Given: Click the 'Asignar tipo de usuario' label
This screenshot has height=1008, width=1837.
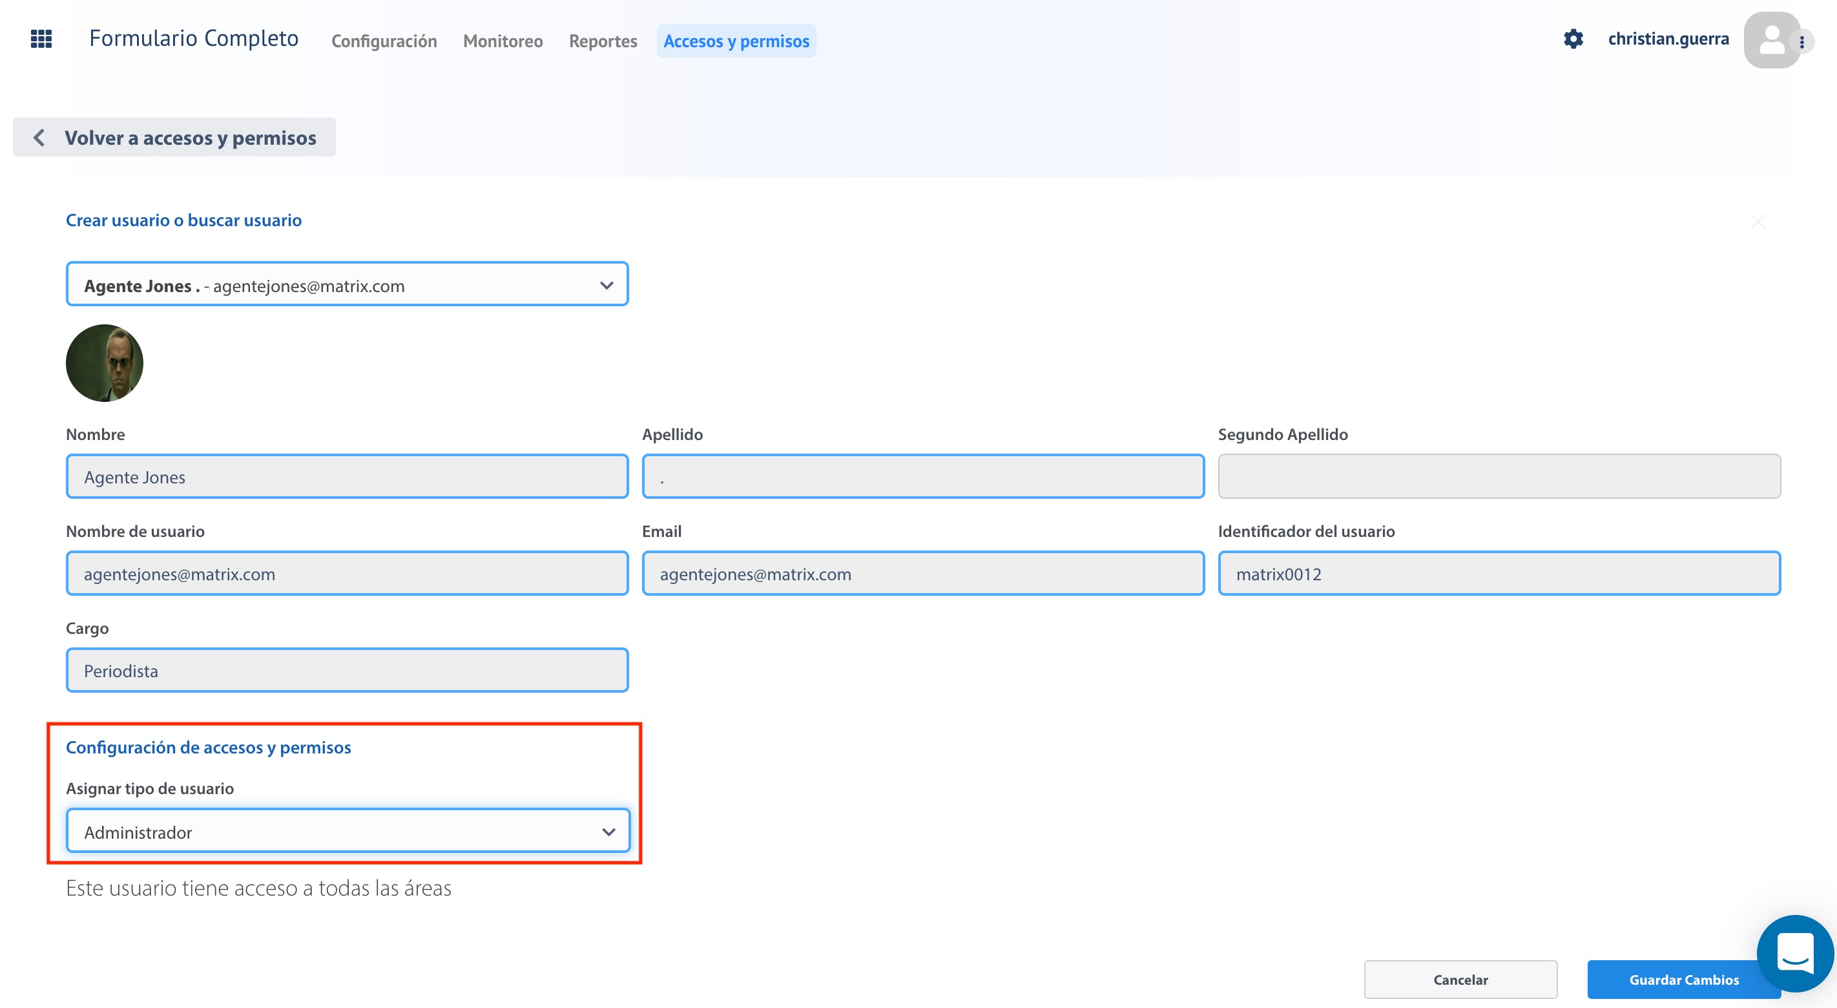Looking at the screenshot, I should [x=150, y=789].
